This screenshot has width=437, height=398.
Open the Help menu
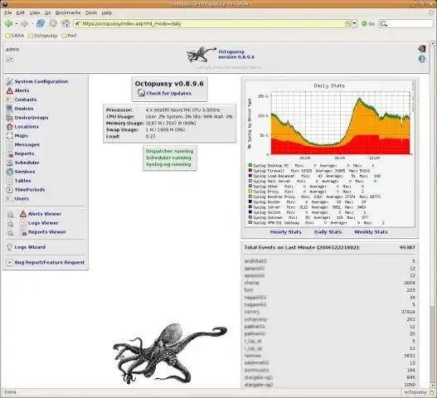click(107, 12)
